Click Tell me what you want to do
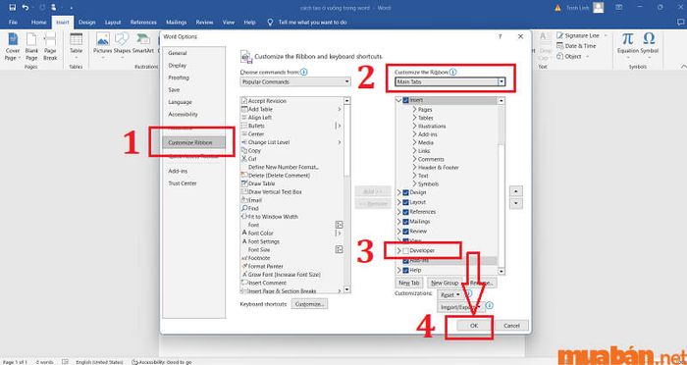The height and width of the screenshot is (365, 687). coord(312,23)
